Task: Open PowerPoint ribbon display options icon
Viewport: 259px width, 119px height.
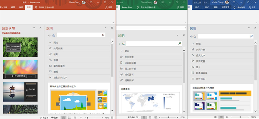Action: [91, 2]
